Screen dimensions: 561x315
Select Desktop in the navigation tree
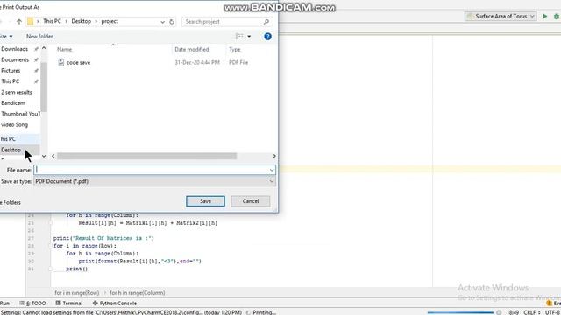pos(11,150)
